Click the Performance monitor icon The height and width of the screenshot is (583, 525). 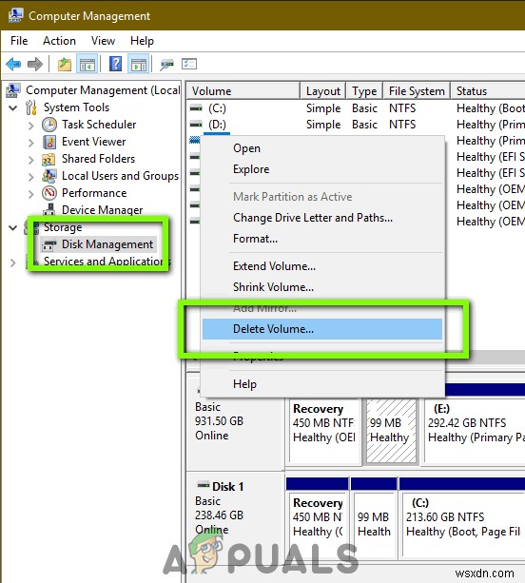(x=49, y=193)
